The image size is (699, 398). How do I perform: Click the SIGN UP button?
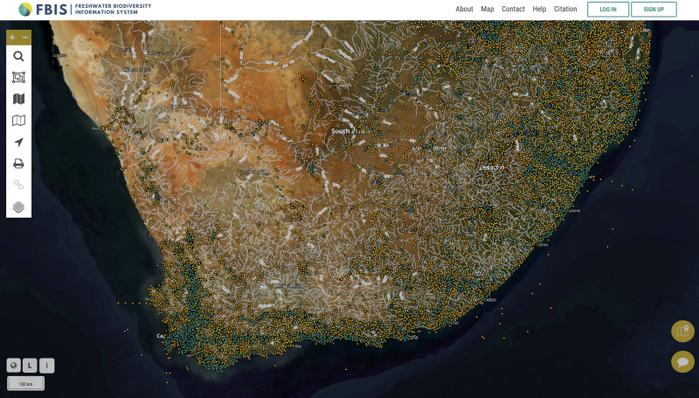coord(654,10)
